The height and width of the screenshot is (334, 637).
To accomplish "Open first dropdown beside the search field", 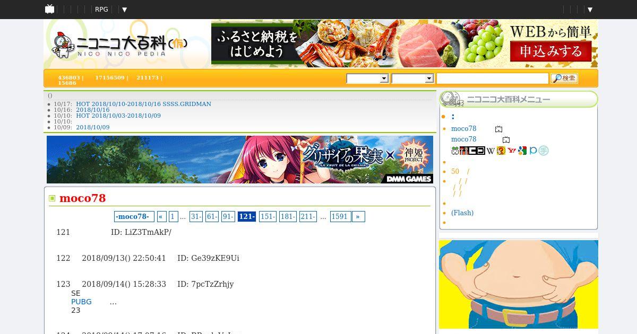I will 367,78.
